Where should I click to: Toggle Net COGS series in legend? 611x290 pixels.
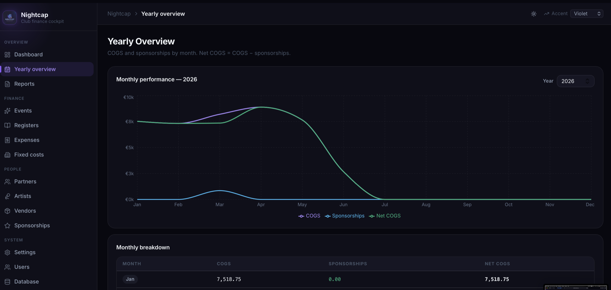(385, 216)
